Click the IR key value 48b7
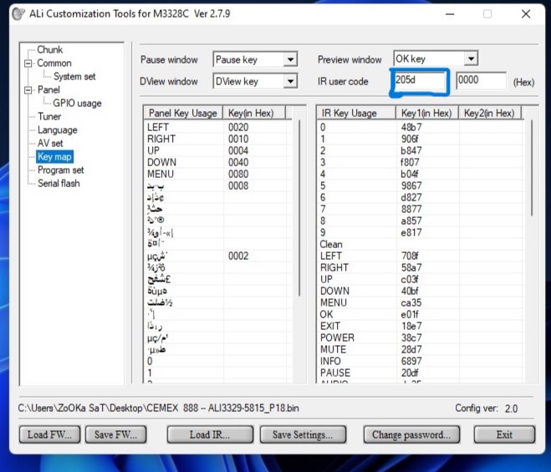 411,127
